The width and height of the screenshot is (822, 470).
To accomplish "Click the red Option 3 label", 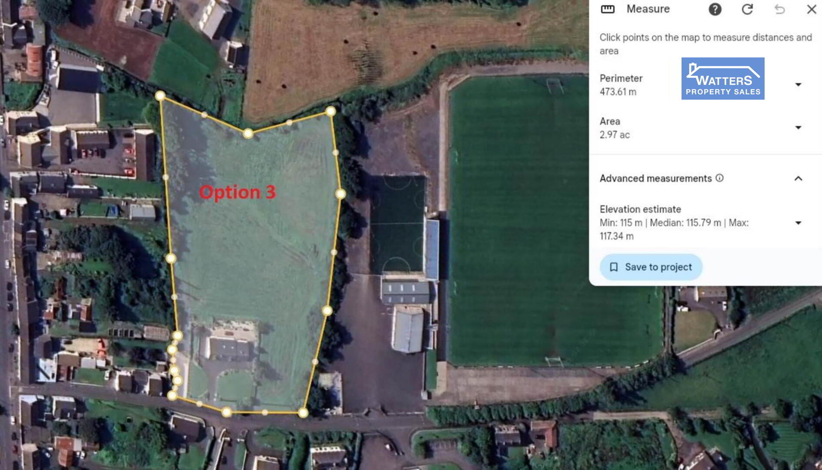I will (x=237, y=192).
